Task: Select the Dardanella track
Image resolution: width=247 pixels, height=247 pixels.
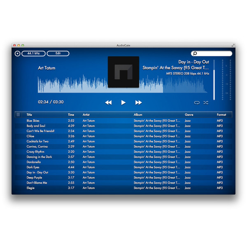Action: pos(123,162)
